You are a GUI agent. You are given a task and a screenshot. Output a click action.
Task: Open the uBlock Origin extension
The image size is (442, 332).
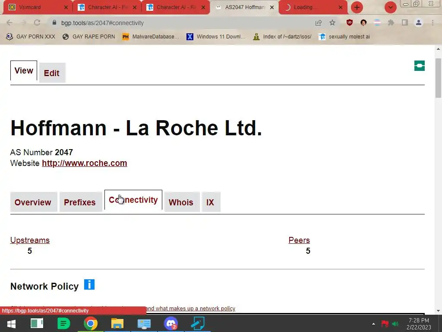(x=350, y=22)
